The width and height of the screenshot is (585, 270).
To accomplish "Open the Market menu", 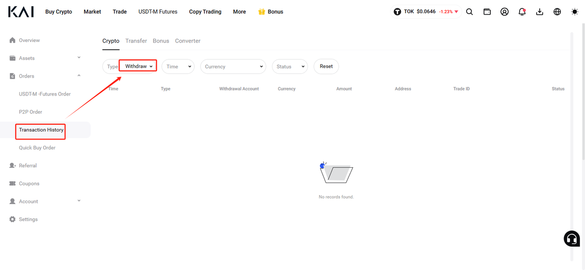I will tap(92, 12).
